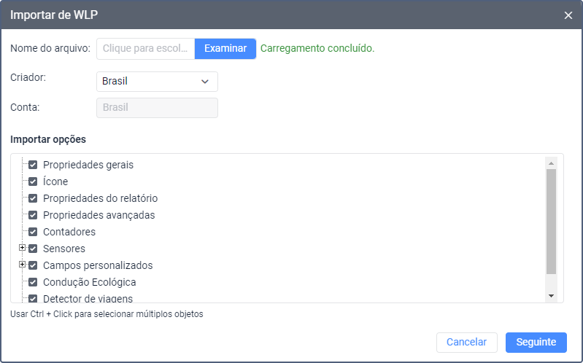Viewport: 583px width, 363px height.
Task: Uncheck the Campos personalizados checkbox
Action: click(x=33, y=265)
